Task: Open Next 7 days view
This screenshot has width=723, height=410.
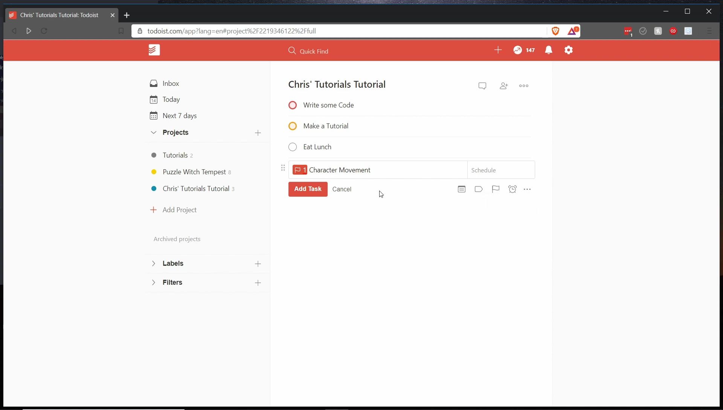Action: pyautogui.click(x=173, y=116)
